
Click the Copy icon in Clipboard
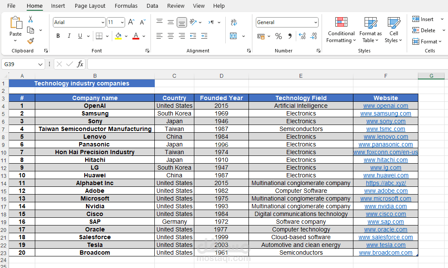tap(30, 30)
